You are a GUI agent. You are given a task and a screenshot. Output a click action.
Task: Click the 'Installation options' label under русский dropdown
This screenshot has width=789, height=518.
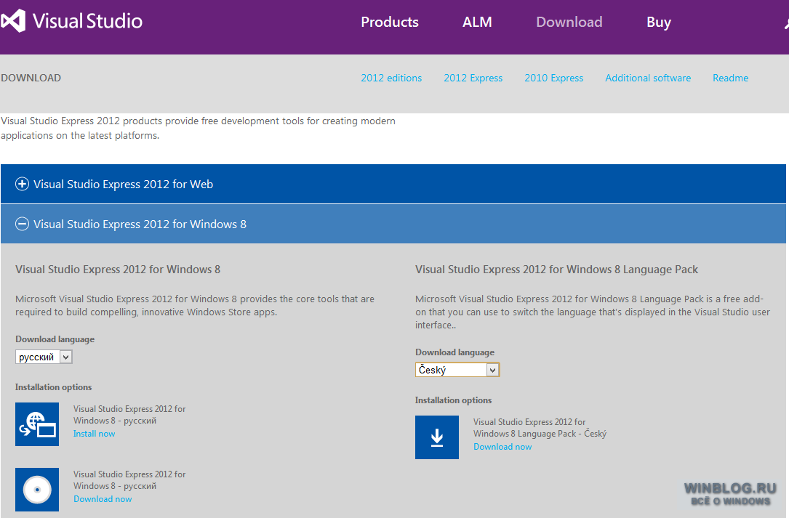click(53, 387)
